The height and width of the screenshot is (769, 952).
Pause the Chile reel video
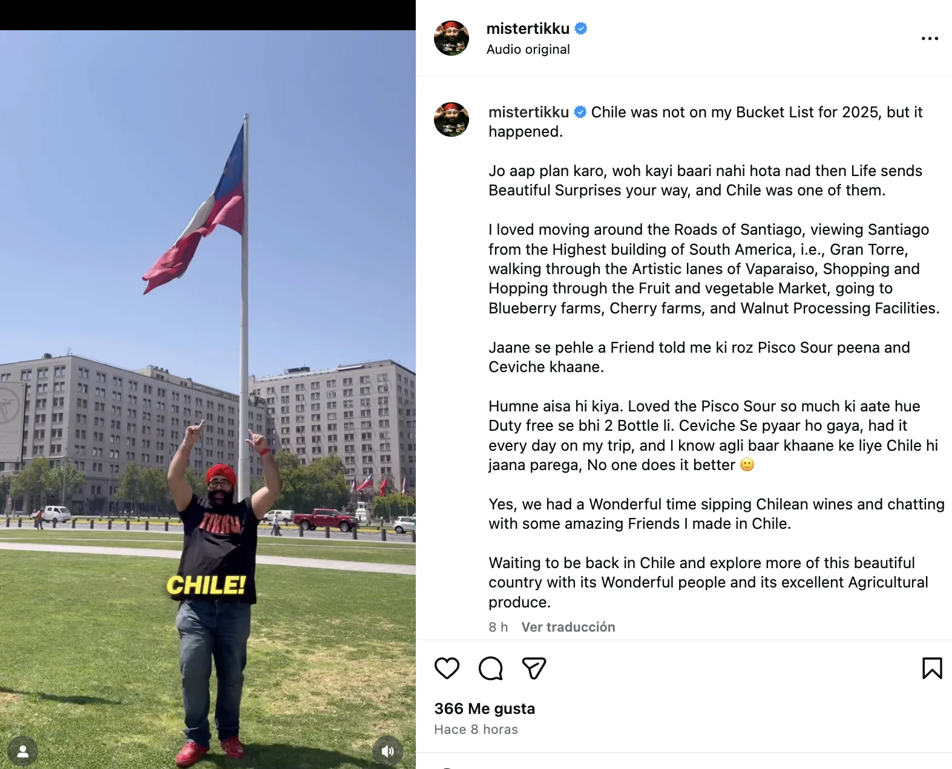pos(208,399)
